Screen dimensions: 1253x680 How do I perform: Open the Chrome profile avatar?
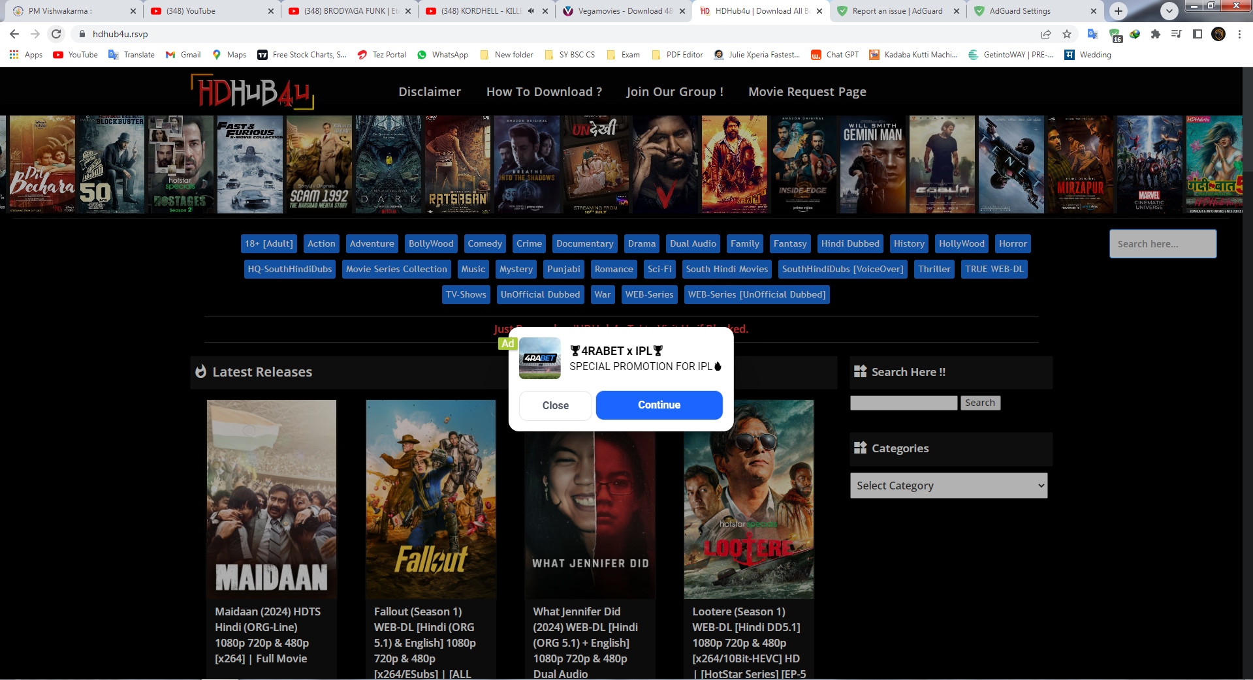tap(1218, 34)
